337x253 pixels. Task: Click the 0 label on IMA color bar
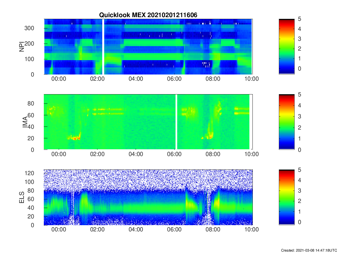299,150
